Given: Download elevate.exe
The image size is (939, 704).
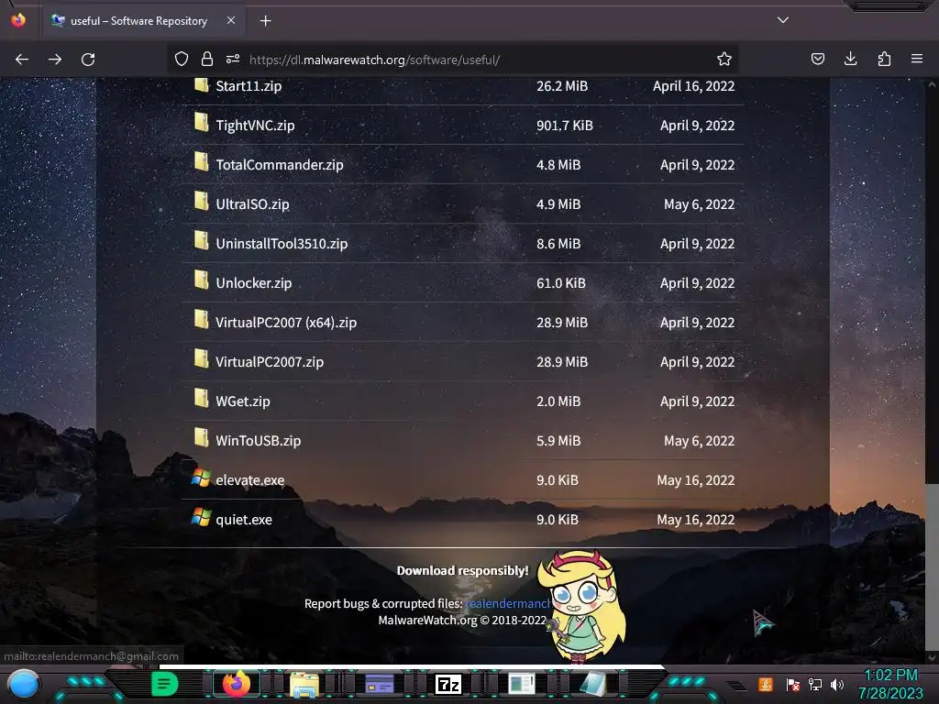Looking at the screenshot, I should pyautogui.click(x=249, y=480).
